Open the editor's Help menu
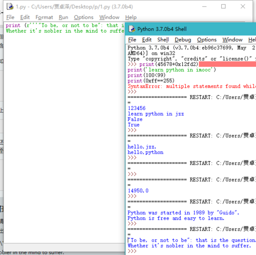 pos(131,17)
